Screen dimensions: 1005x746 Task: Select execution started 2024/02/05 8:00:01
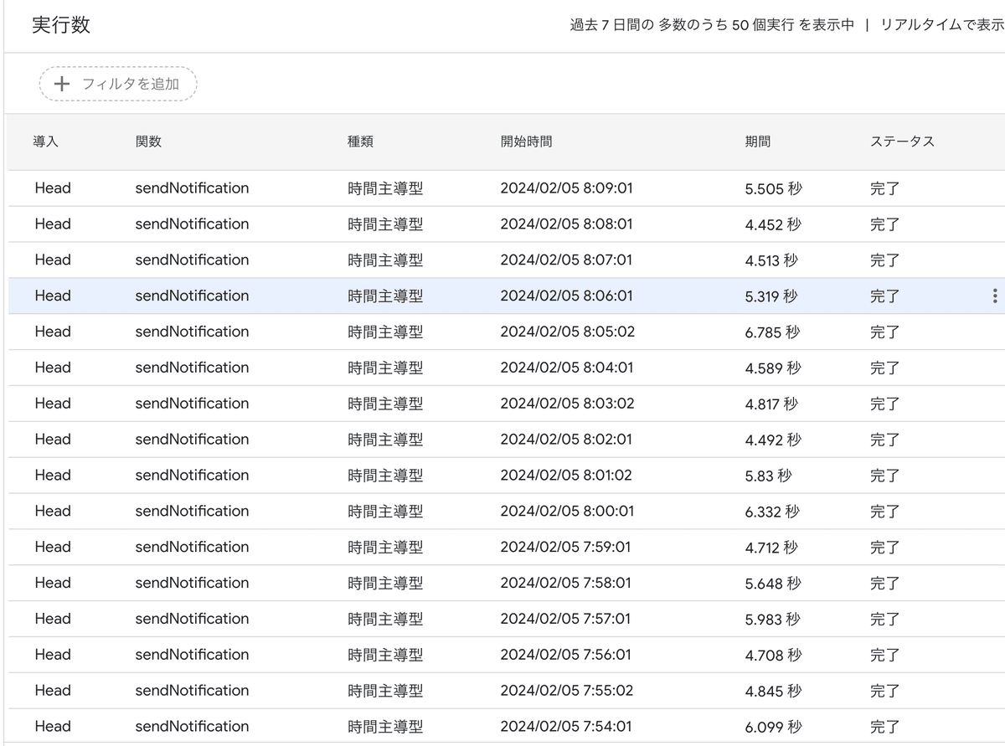tap(507, 512)
